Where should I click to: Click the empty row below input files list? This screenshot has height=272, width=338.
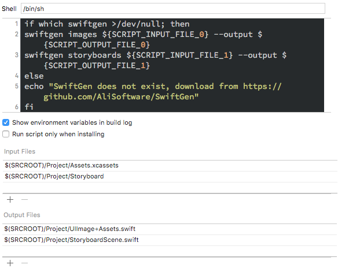170,188
